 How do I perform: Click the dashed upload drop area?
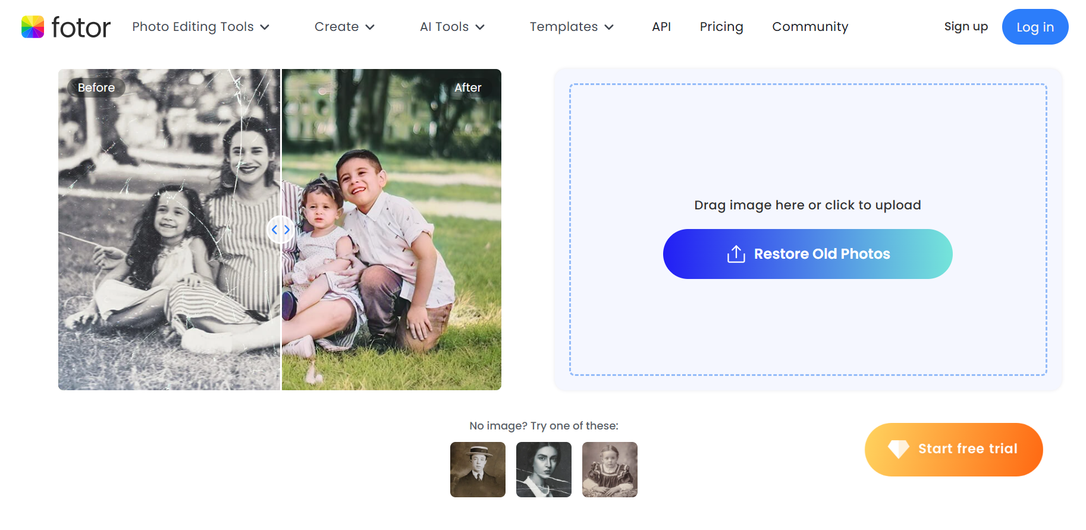pos(807,143)
